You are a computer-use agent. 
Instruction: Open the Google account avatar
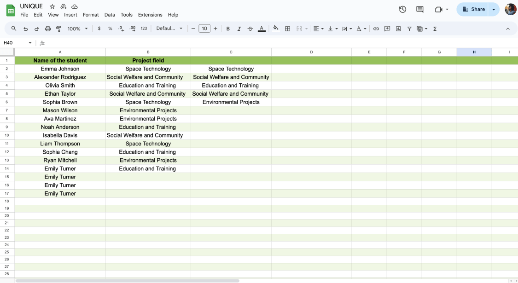(x=510, y=9)
